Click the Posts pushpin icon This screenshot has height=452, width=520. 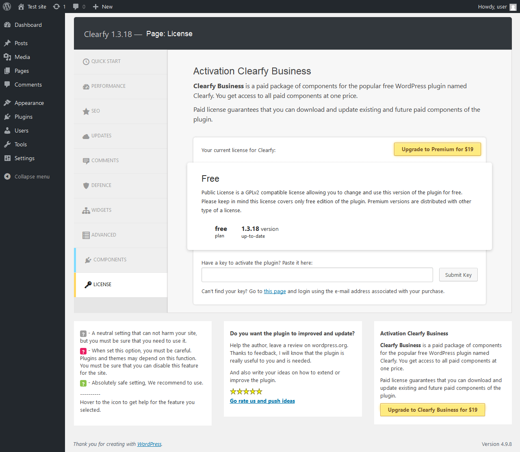7,43
